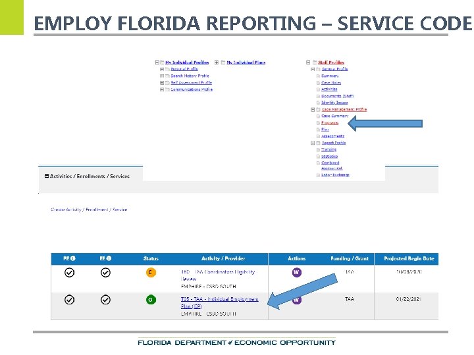Expand the Communications Profile node
The height and width of the screenshot is (355, 474).
coord(162,89)
